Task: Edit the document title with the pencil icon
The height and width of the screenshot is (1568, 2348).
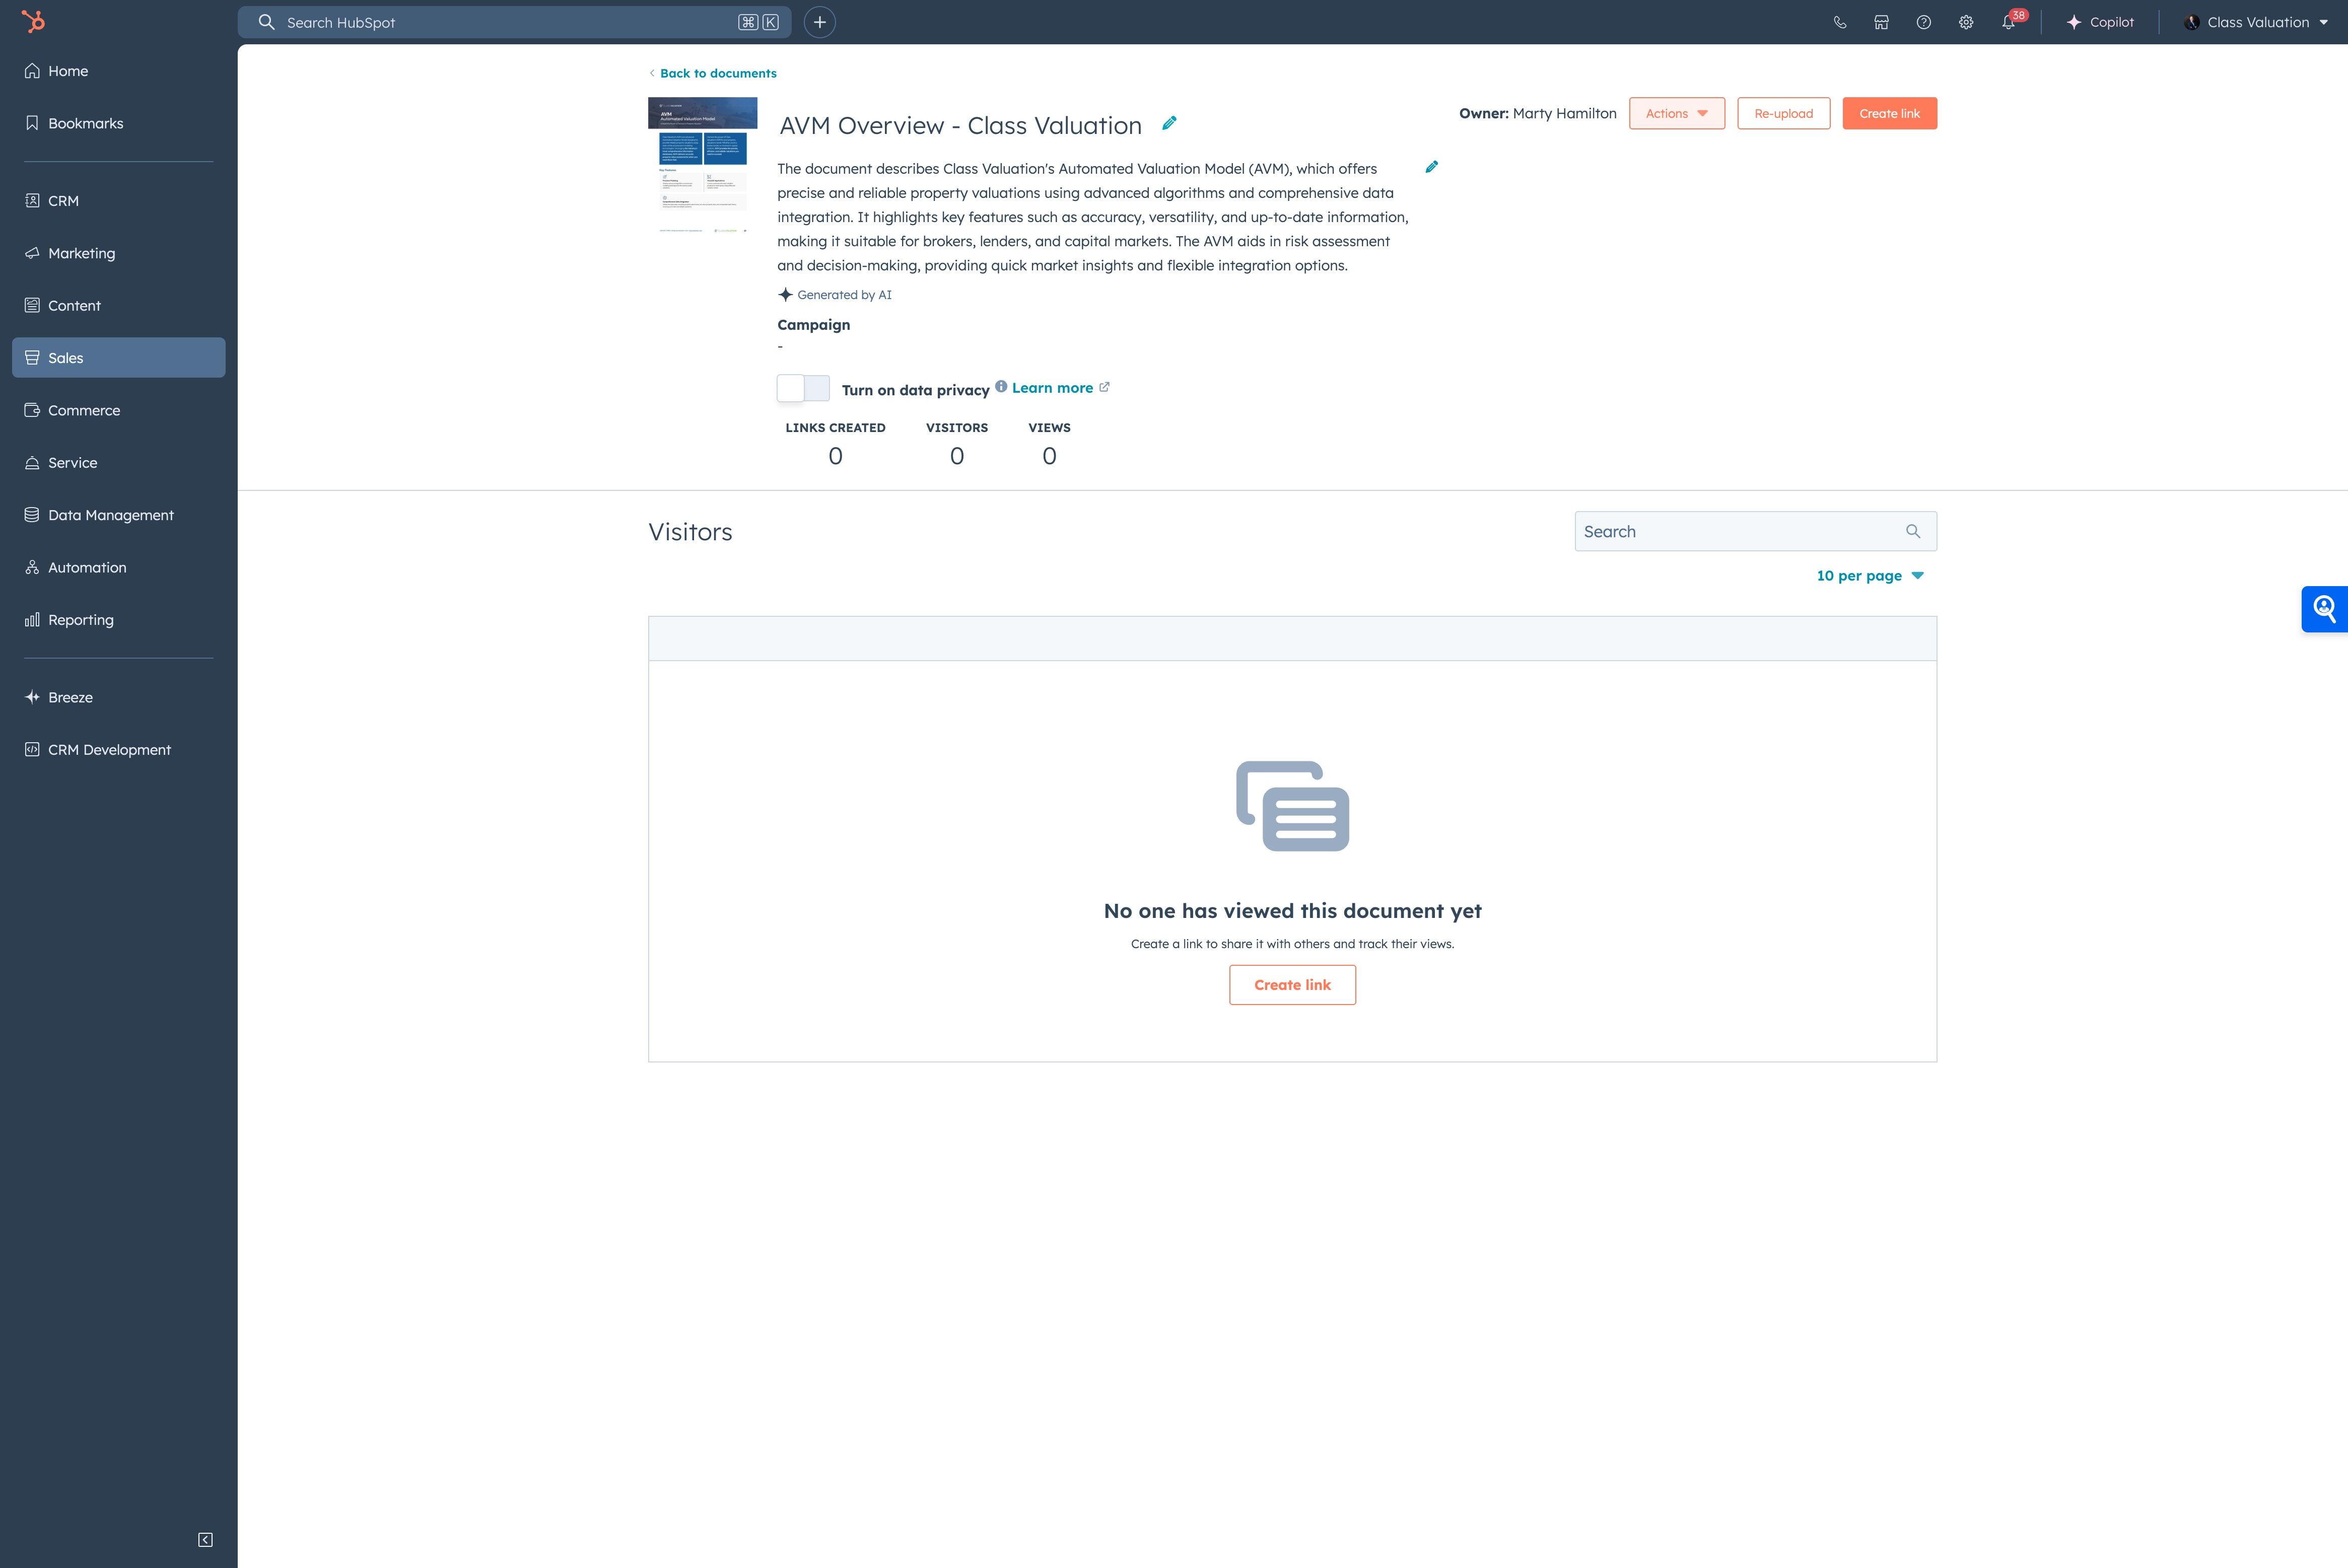Action: [x=1169, y=123]
